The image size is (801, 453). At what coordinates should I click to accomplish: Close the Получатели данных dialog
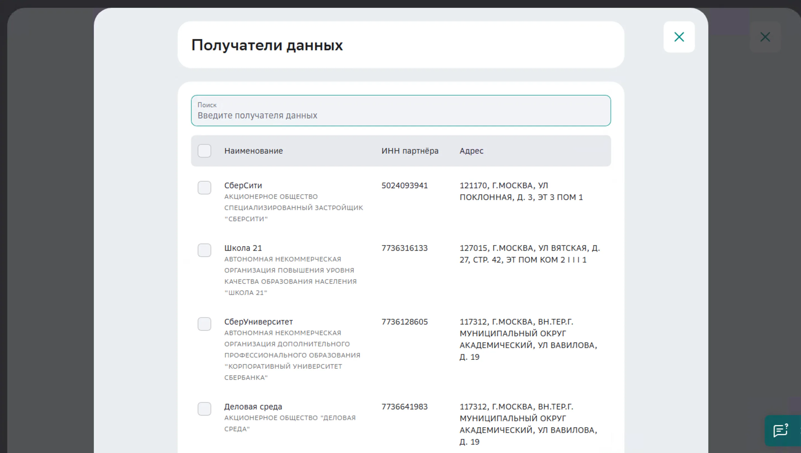pyautogui.click(x=679, y=37)
